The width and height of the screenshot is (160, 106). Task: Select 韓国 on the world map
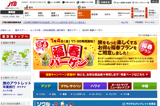[14, 52]
